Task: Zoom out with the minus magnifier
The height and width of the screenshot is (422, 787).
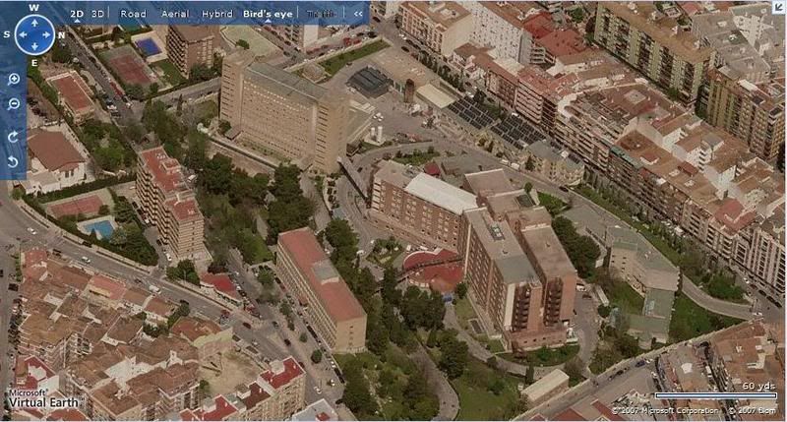Action: coord(14,104)
